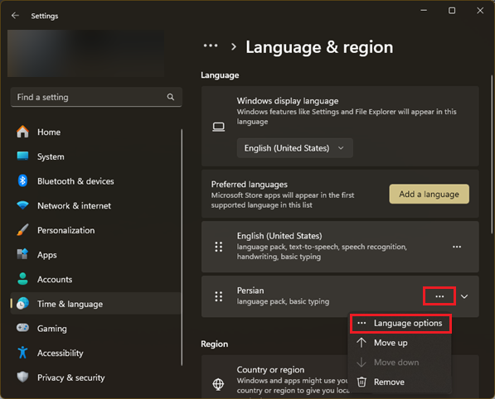This screenshot has width=495, height=399.
Task: Go back using the Settings back arrow
Action: point(15,16)
